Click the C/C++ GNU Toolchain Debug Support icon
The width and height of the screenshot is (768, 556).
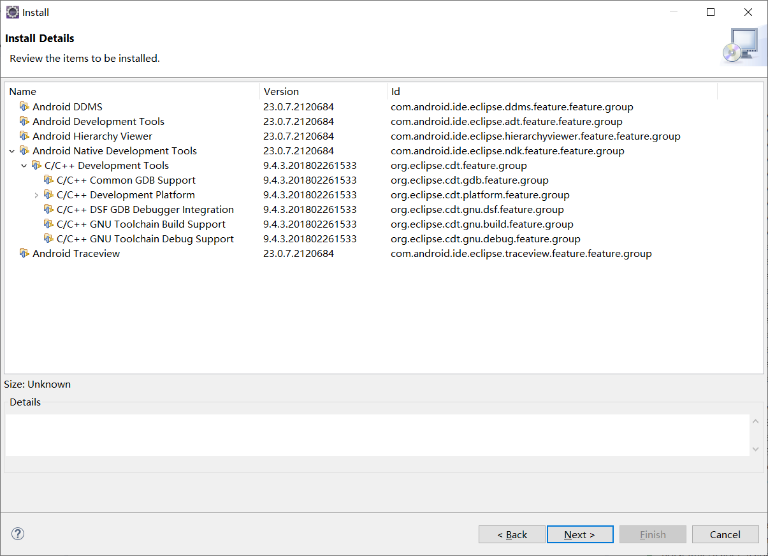point(48,238)
